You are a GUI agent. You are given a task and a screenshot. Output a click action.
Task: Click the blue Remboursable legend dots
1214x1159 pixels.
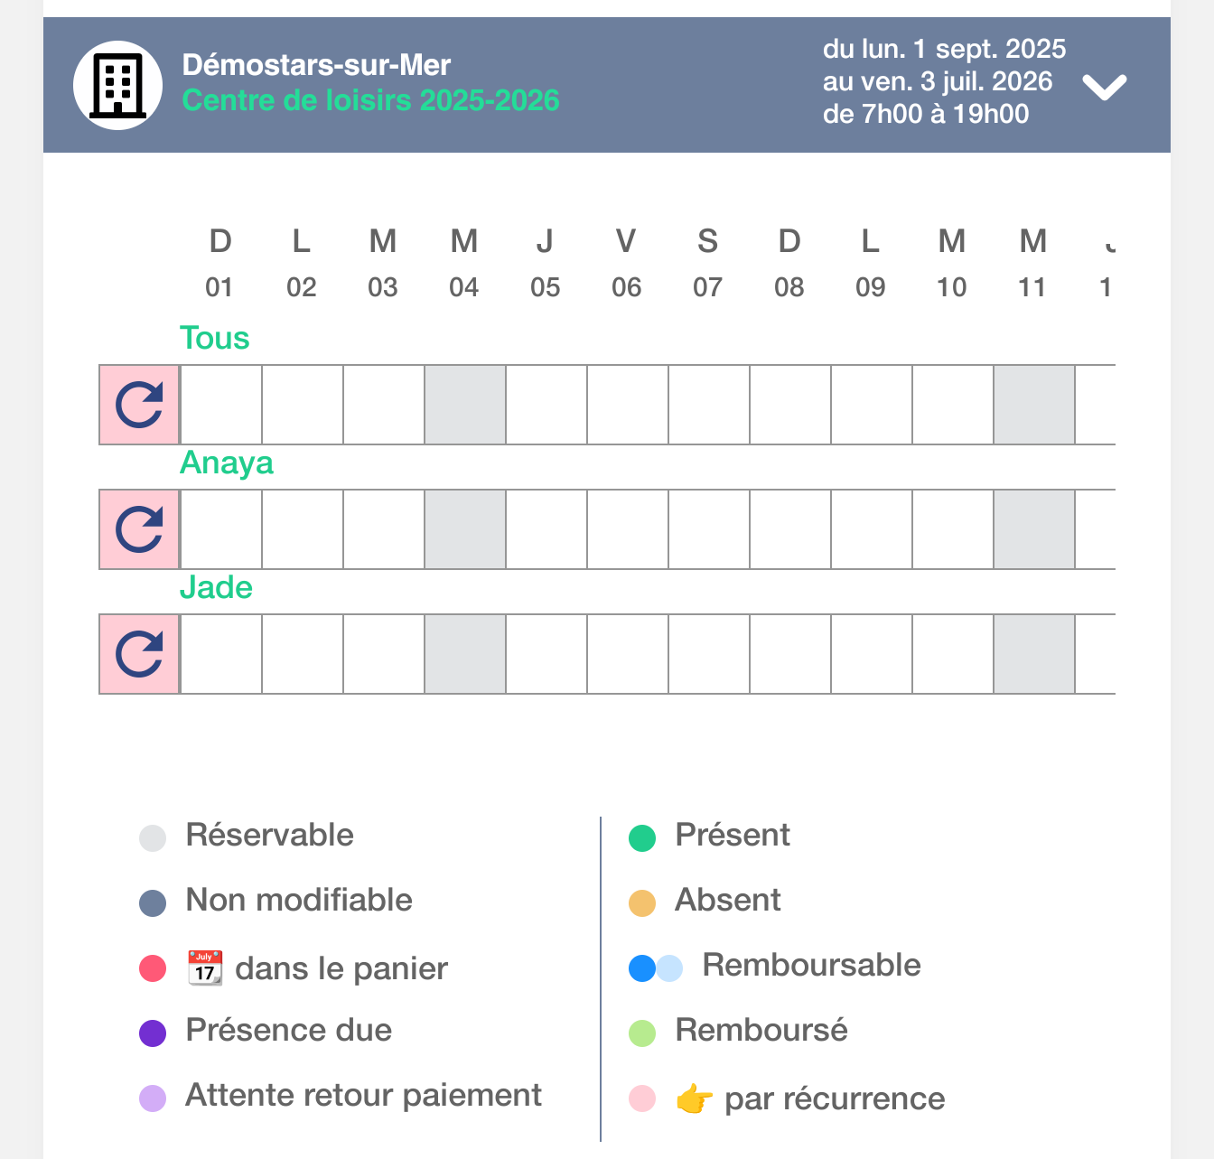pos(655,967)
